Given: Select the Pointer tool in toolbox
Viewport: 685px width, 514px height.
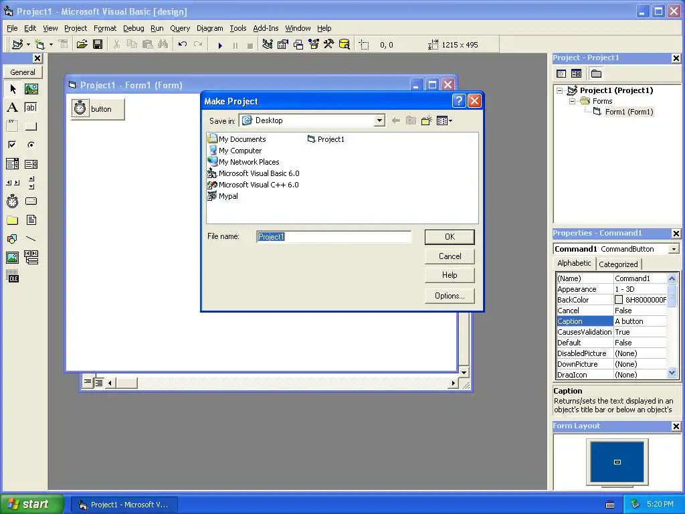Looking at the screenshot, I should 13,89.
